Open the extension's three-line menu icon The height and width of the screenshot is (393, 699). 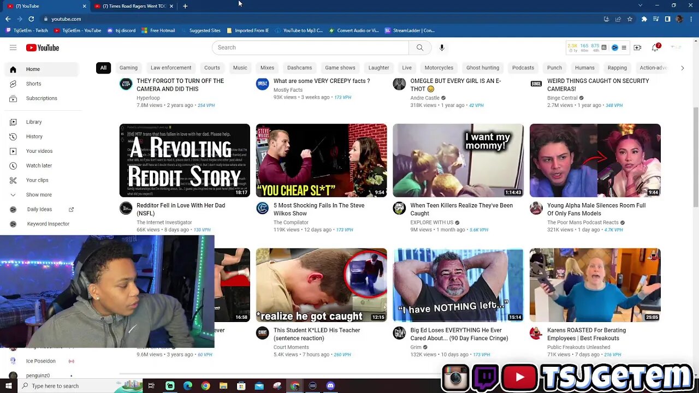624,47
